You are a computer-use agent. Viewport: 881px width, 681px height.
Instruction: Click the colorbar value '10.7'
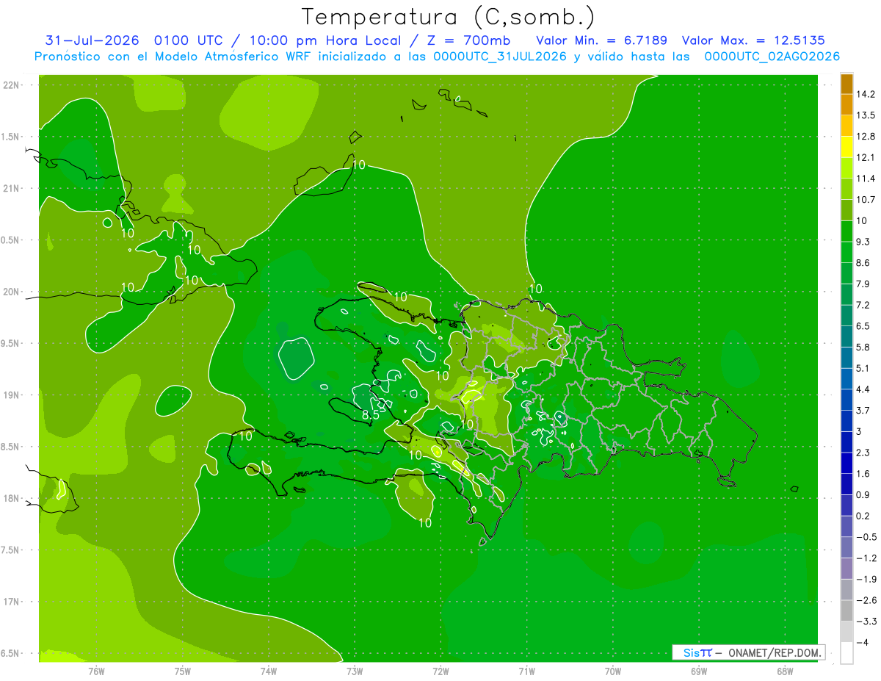866,200
